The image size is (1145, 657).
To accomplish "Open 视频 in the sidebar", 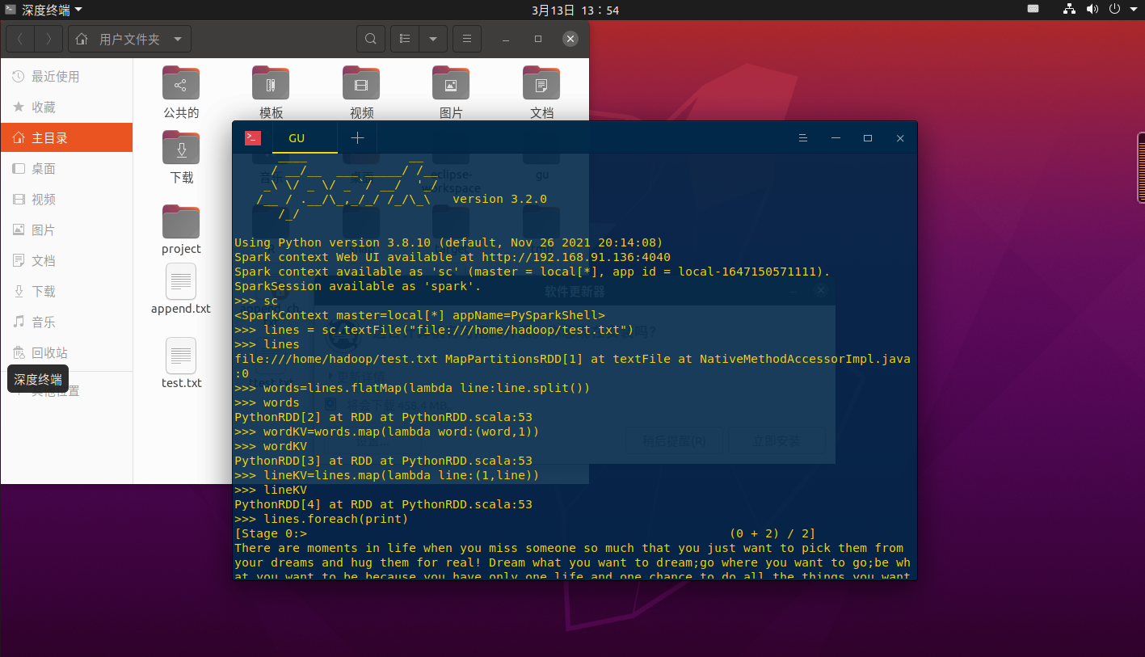I will pos(66,200).
